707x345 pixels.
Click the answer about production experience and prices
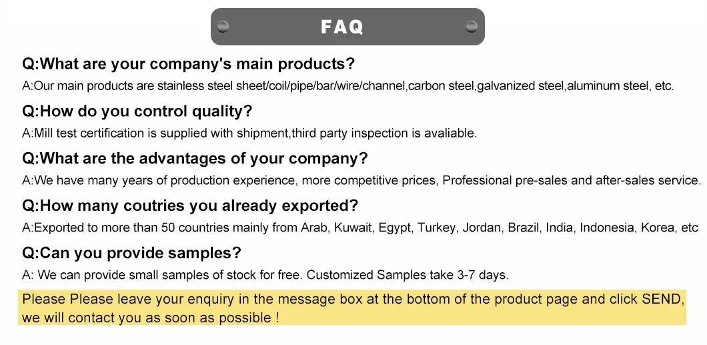pos(361,180)
